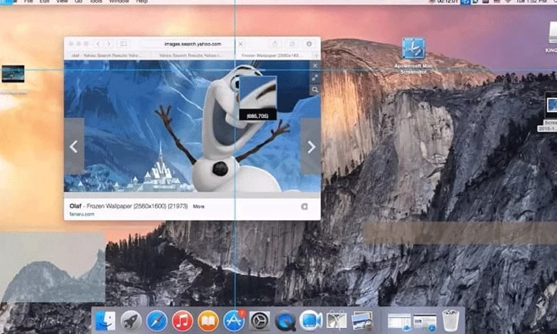
Task: Click the 'More' link under the image
Action: click(198, 206)
